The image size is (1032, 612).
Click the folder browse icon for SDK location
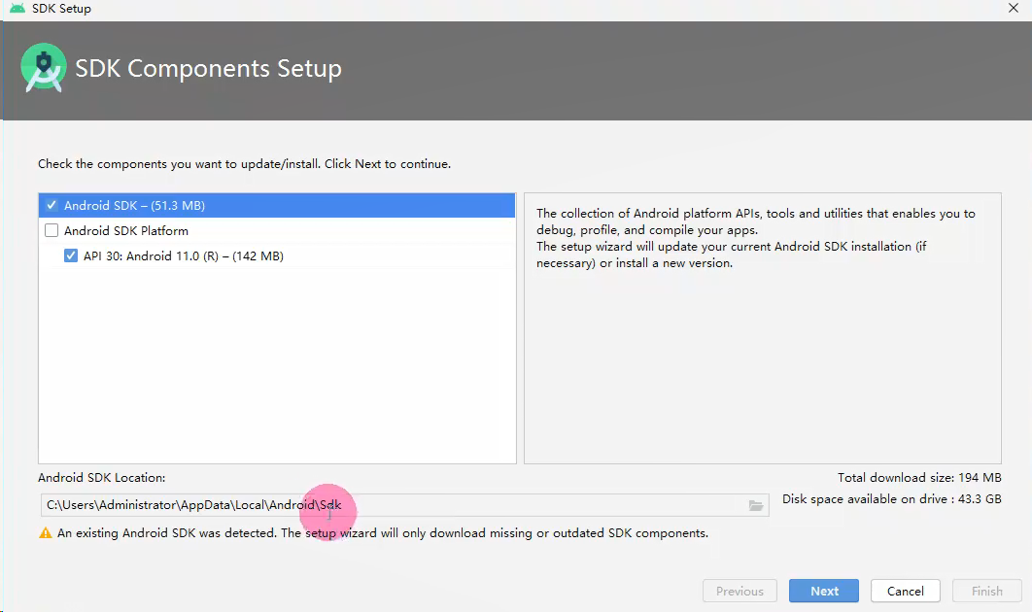click(756, 505)
